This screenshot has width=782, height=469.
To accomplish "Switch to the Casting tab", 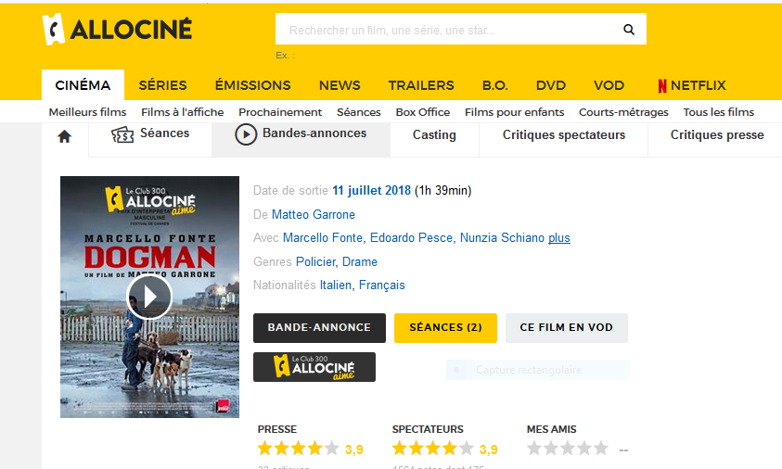I will click(434, 135).
